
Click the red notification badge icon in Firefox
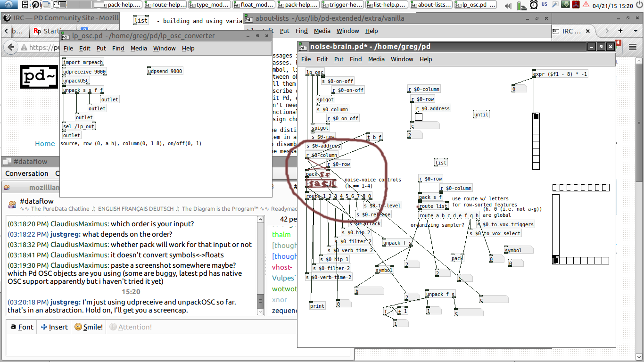coord(618,43)
